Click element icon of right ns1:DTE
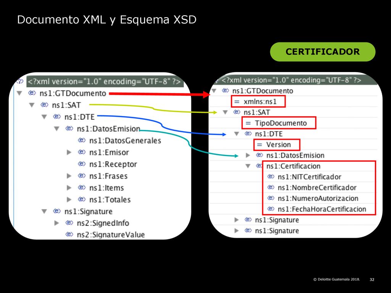 coord(248,133)
